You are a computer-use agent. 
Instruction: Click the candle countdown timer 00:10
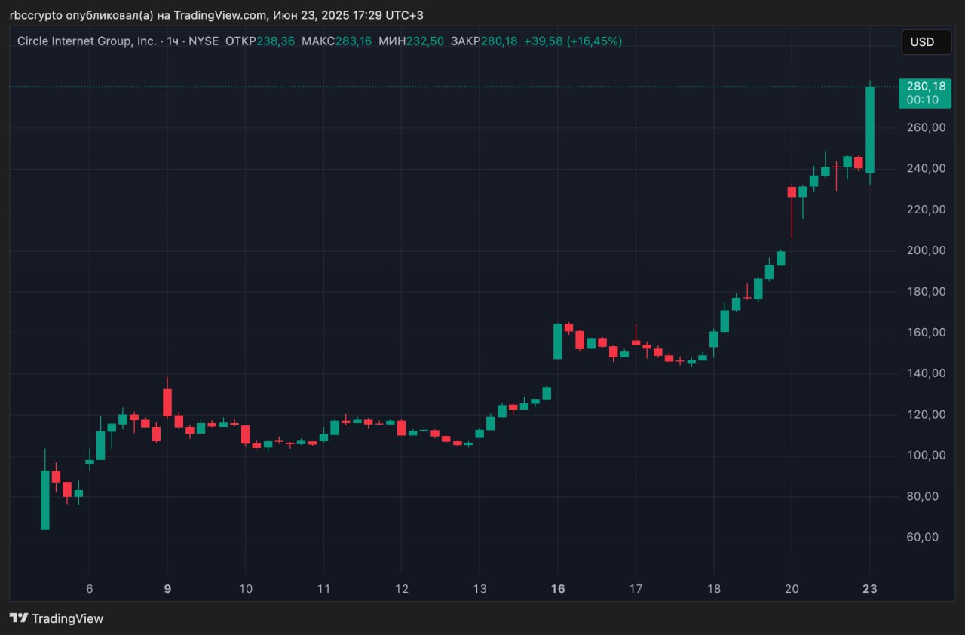click(x=923, y=100)
